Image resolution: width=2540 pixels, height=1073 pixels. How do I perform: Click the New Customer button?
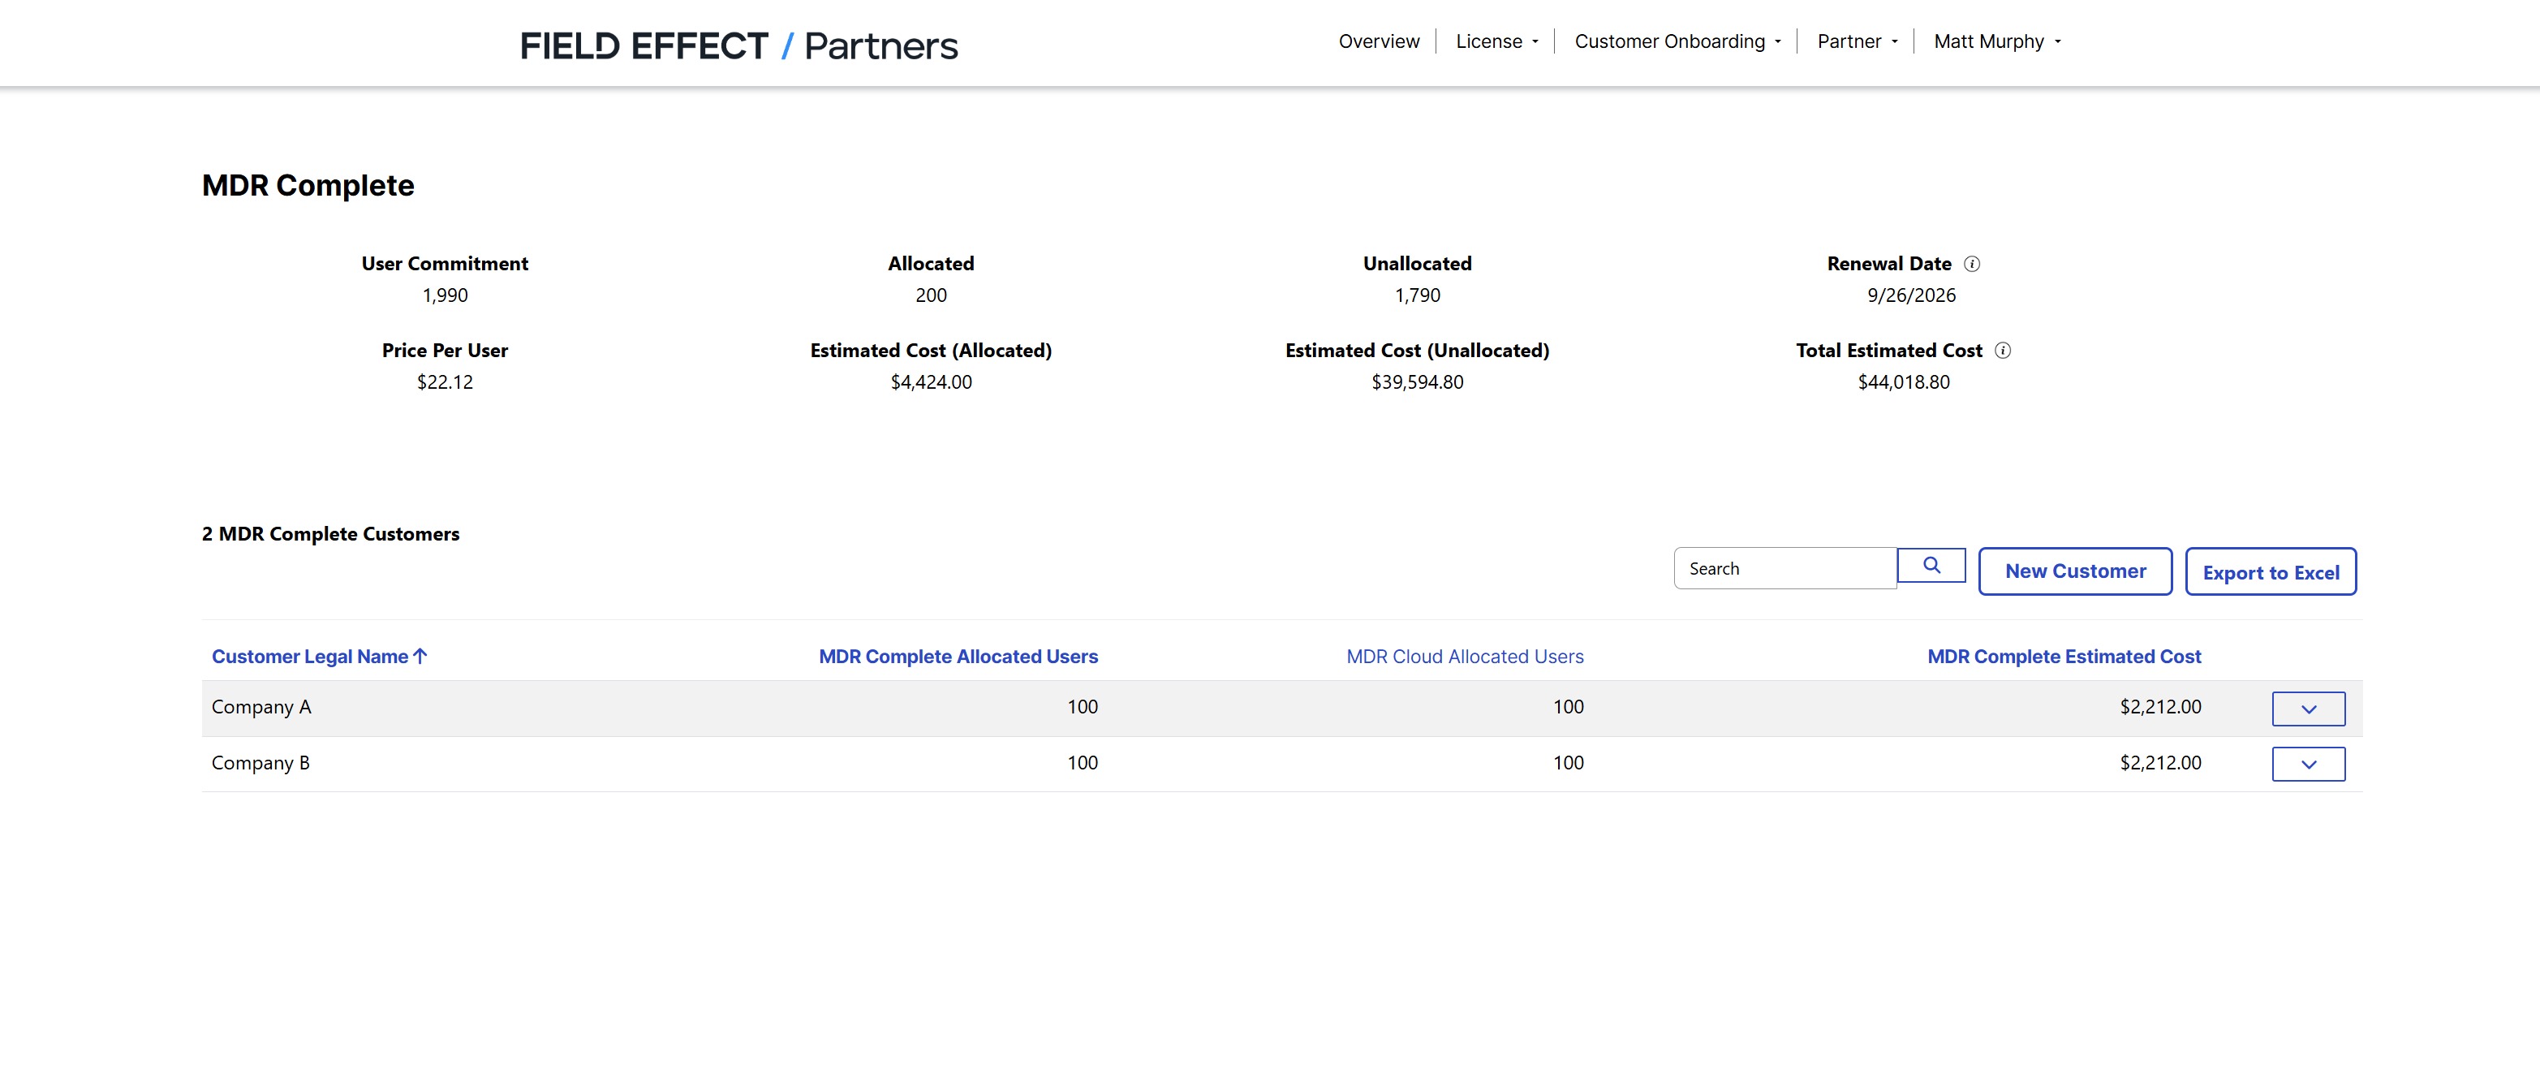2074,571
